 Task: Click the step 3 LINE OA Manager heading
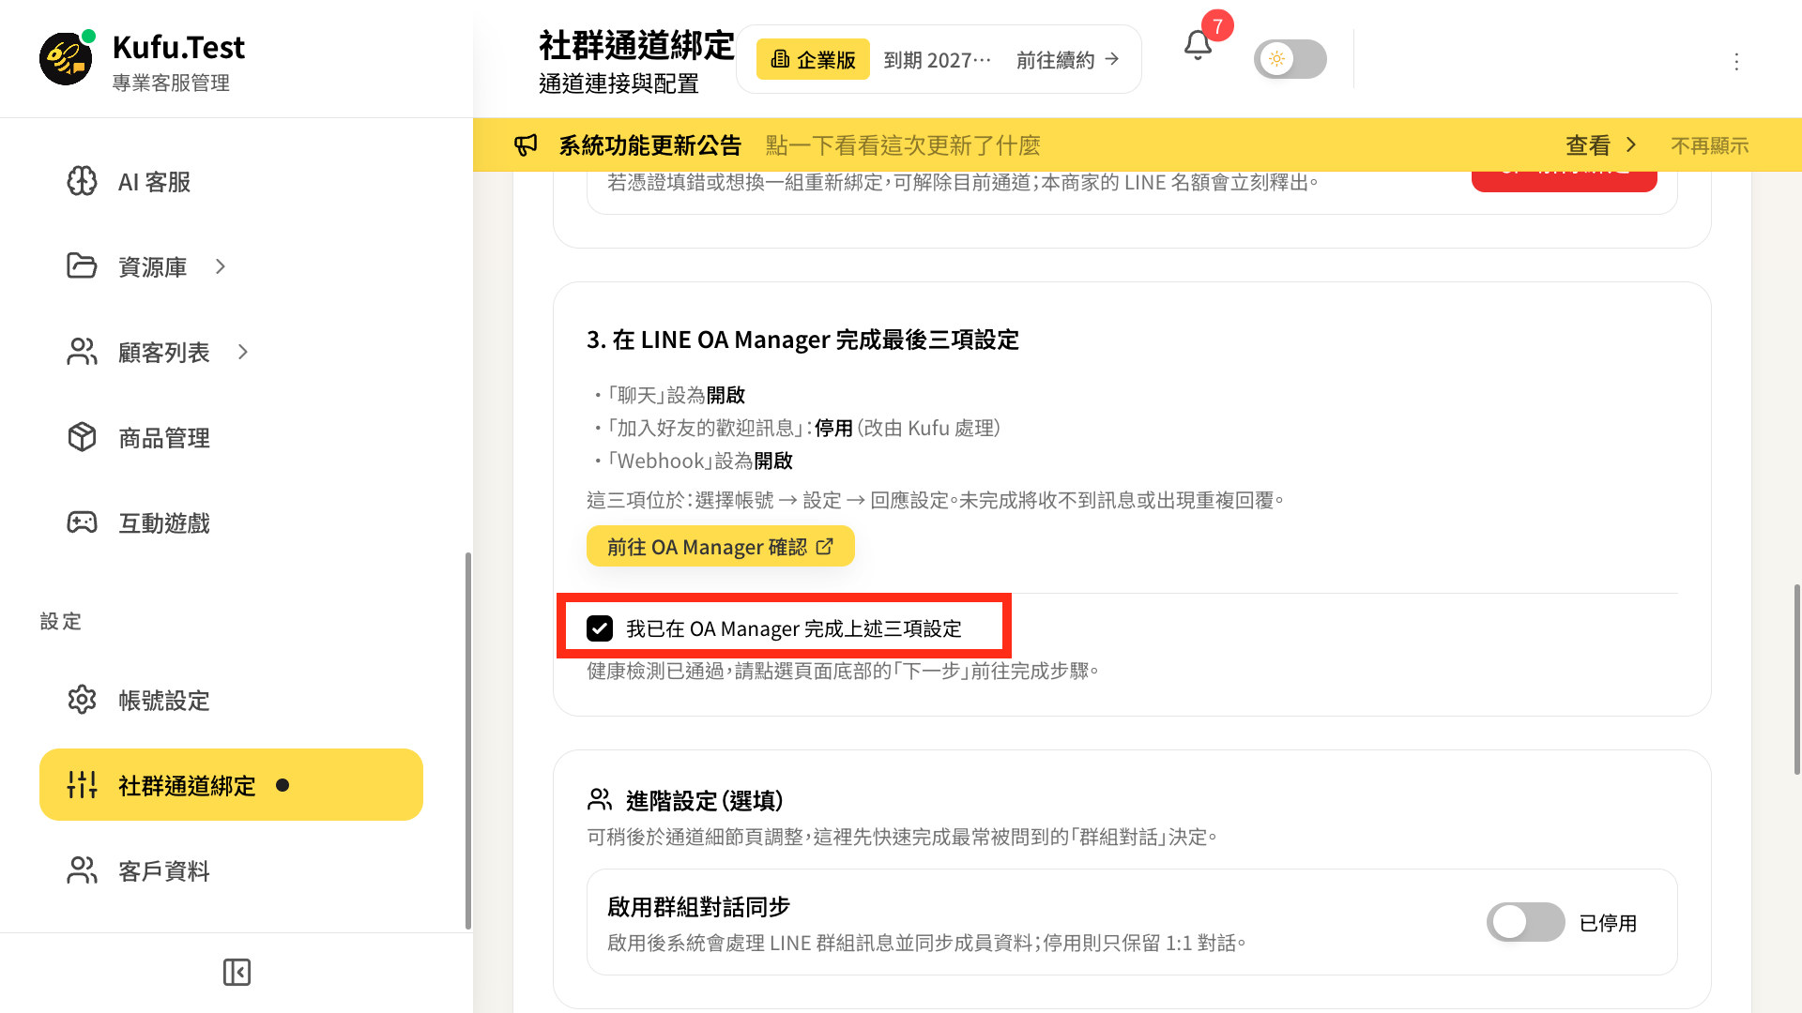[802, 340]
